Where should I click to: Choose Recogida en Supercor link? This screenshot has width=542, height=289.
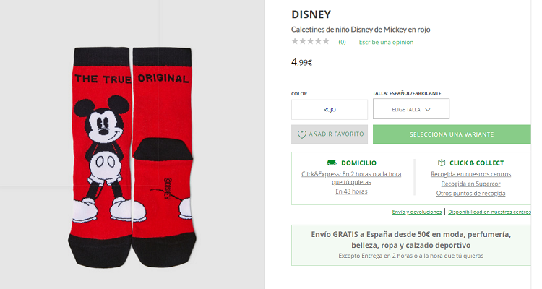click(x=470, y=184)
